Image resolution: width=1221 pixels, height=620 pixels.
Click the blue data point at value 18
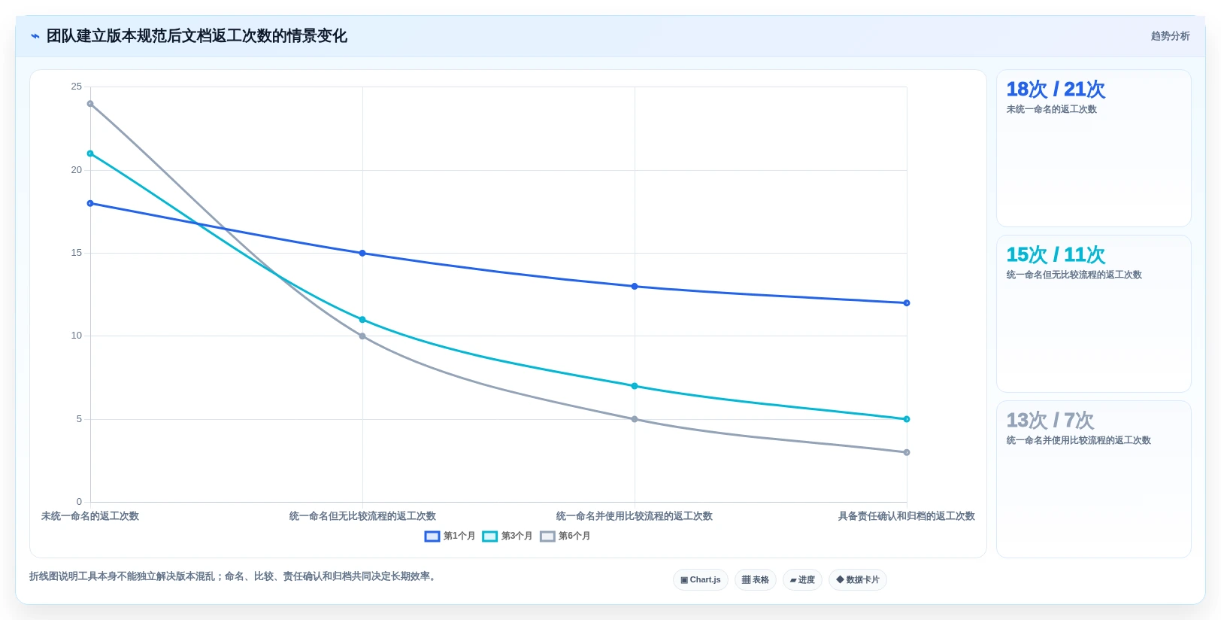point(90,203)
